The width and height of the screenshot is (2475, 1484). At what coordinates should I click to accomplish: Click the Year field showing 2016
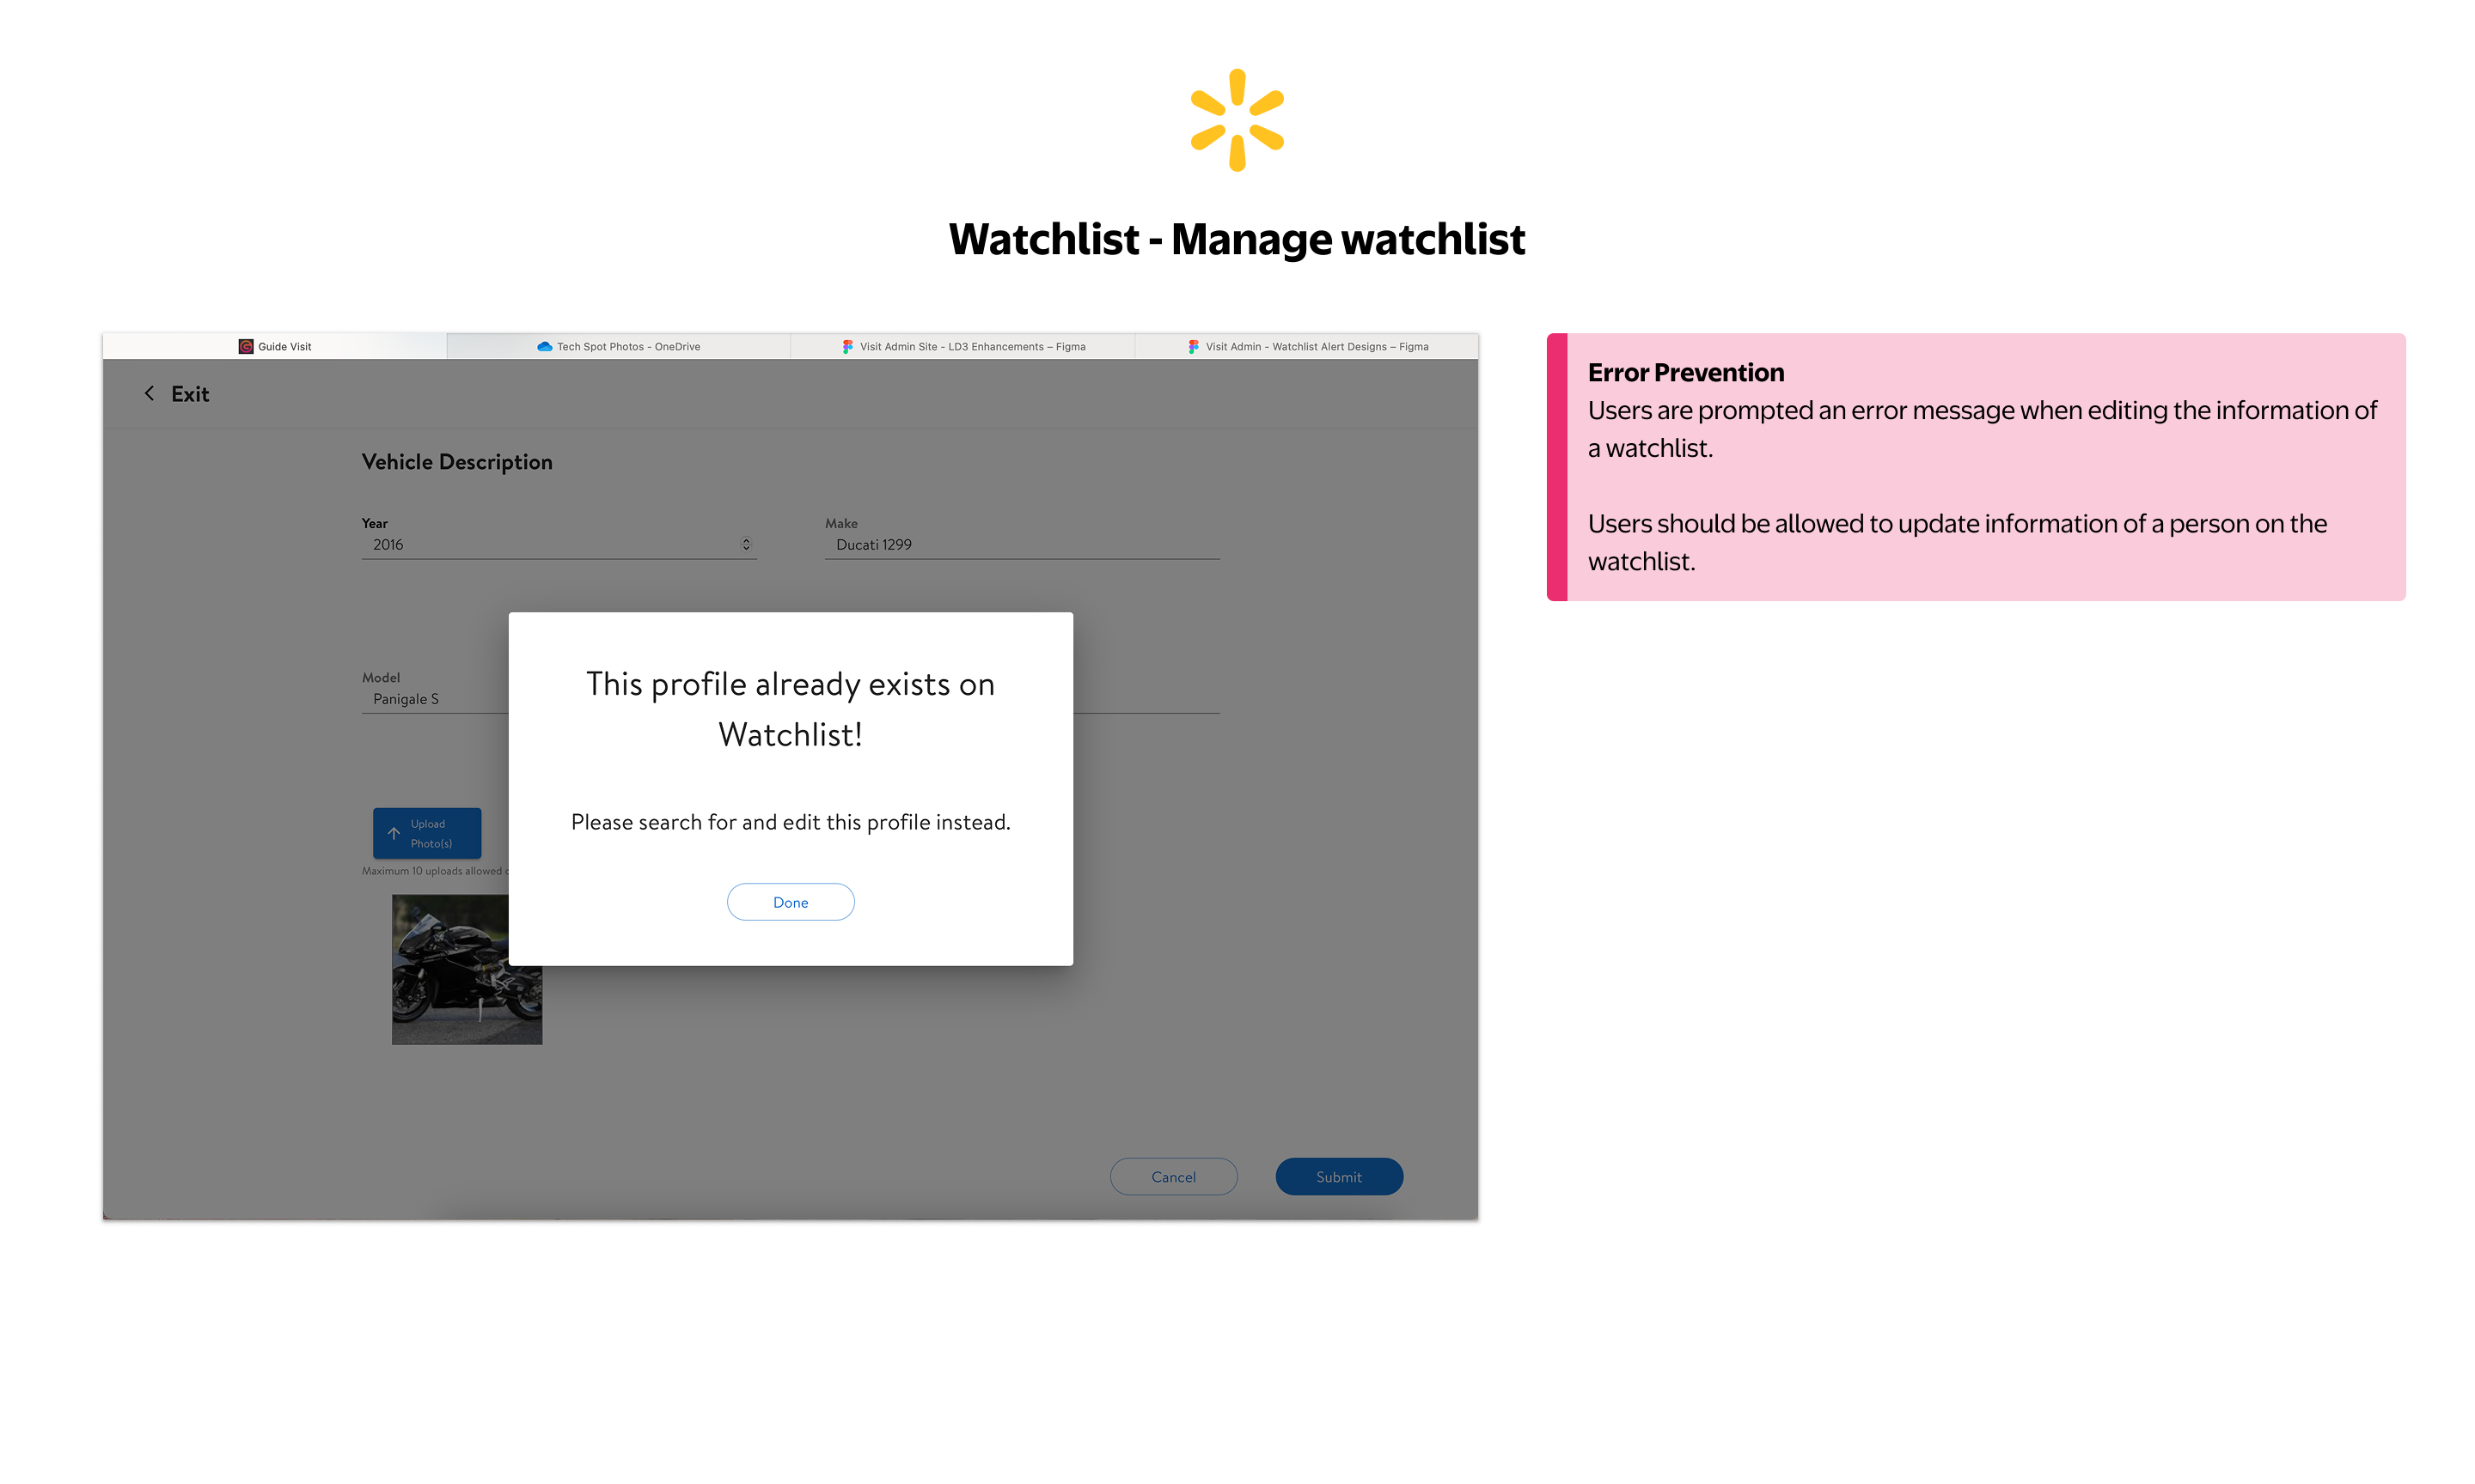[x=559, y=545]
